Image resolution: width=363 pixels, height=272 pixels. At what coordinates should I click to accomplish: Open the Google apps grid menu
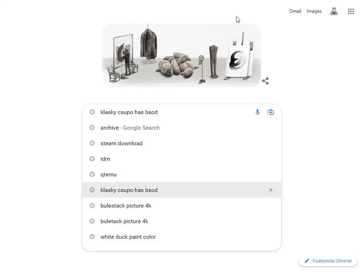pos(351,11)
